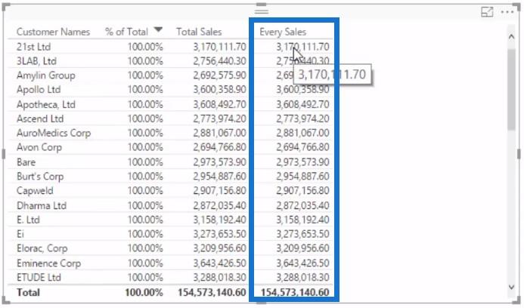Click Total Sales value 2,694,766.80
The image size is (524, 308).
219,147
